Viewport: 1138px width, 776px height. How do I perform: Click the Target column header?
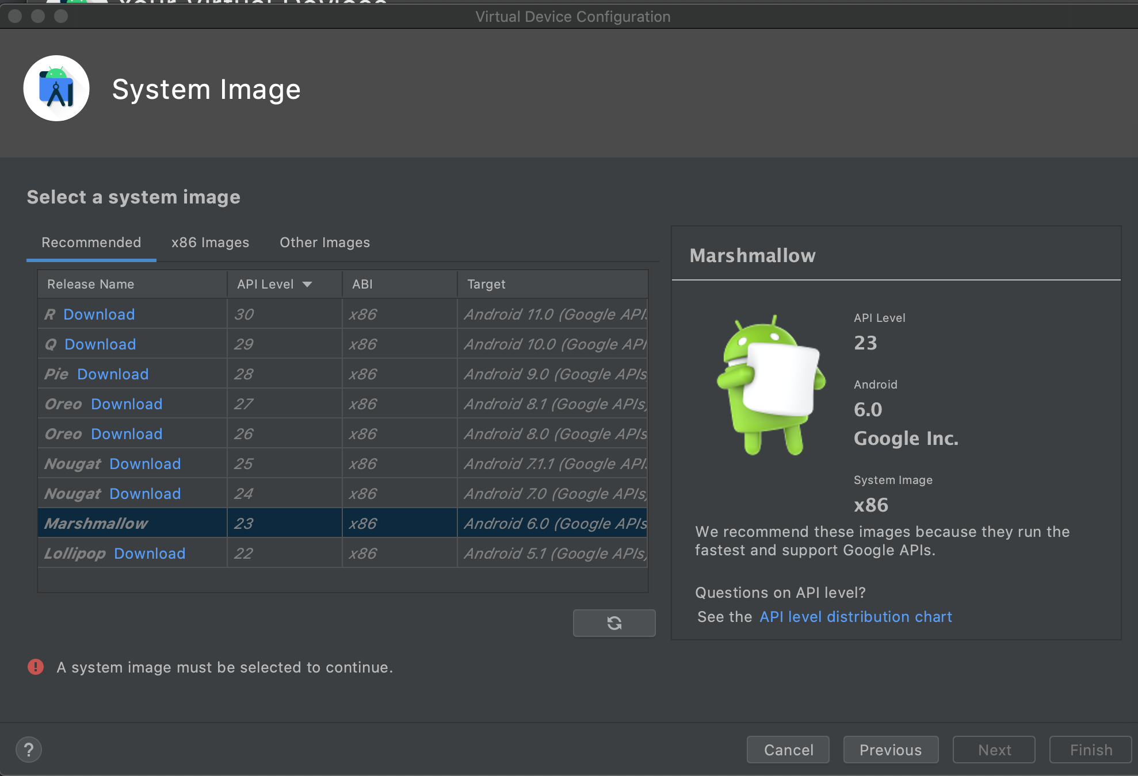click(553, 285)
